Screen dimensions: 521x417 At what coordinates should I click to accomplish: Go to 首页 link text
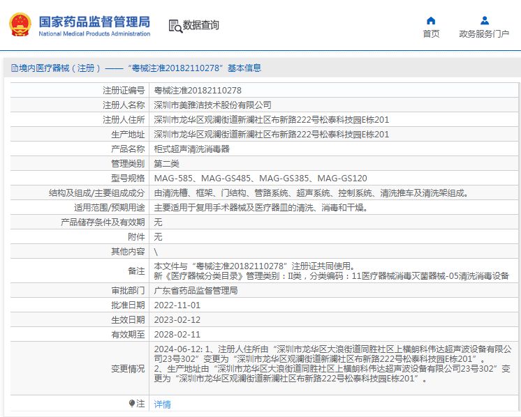pos(431,34)
